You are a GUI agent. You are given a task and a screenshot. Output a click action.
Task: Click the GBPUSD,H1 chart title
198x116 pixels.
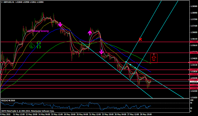[x=9, y=2]
